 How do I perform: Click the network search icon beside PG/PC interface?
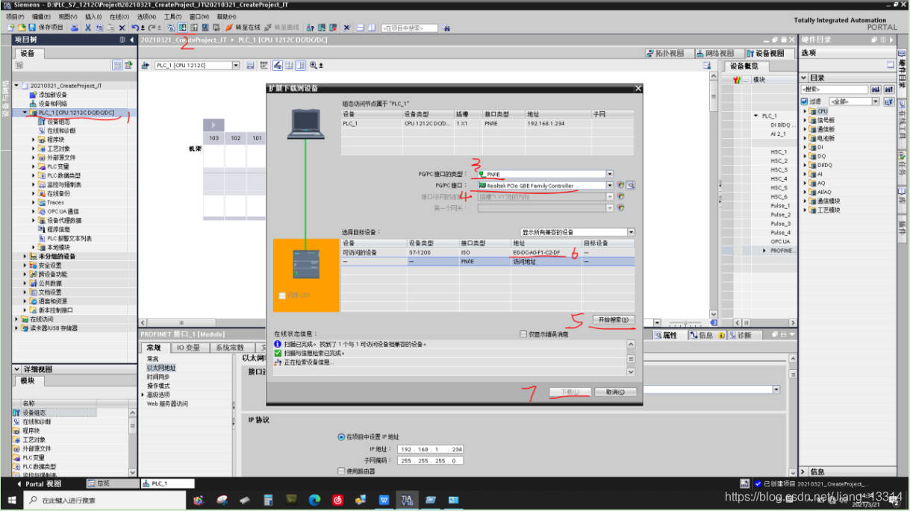click(630, 185)
